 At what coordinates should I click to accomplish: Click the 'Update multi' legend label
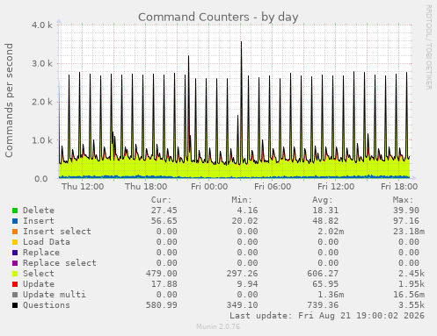(55, 295)
